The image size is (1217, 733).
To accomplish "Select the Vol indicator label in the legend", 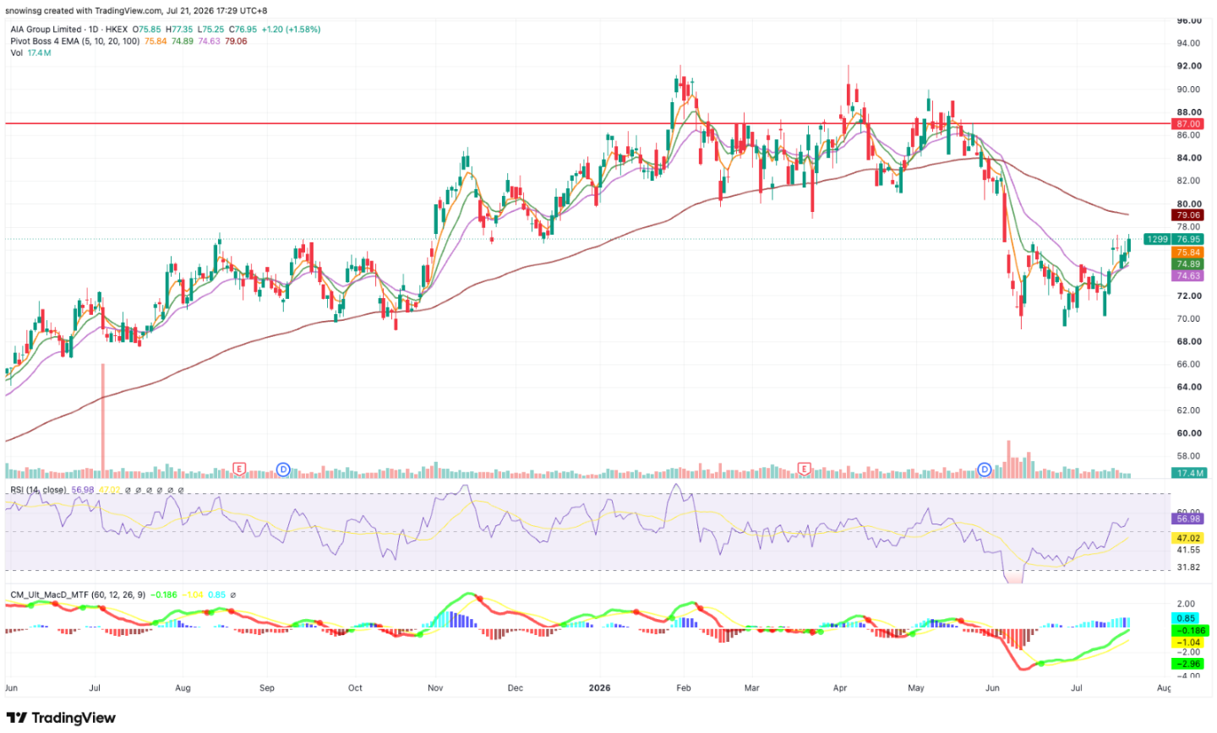I will 17,52.
